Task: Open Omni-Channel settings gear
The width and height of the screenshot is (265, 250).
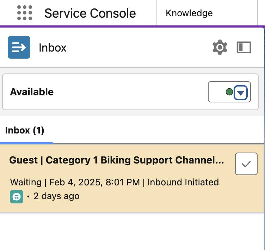Action: (220, 47)
